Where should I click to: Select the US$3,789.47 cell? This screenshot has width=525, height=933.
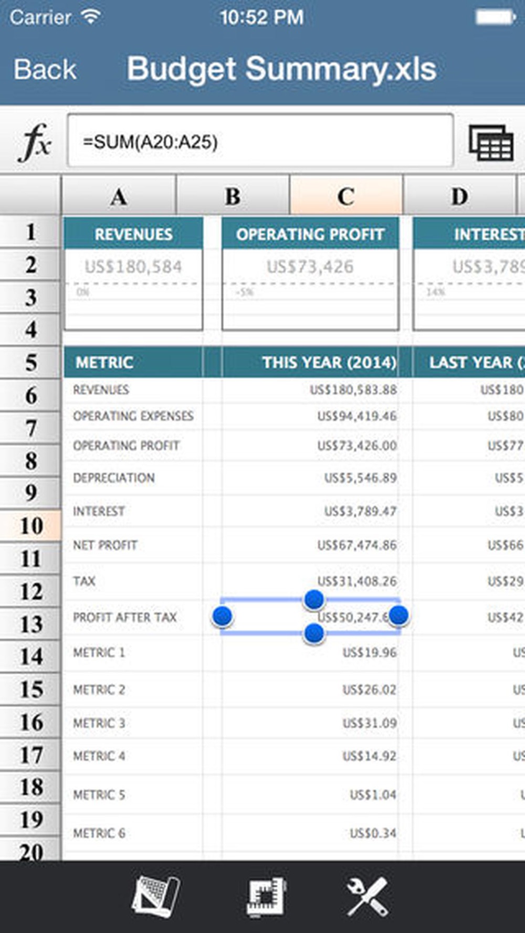[x=310, y=511]
